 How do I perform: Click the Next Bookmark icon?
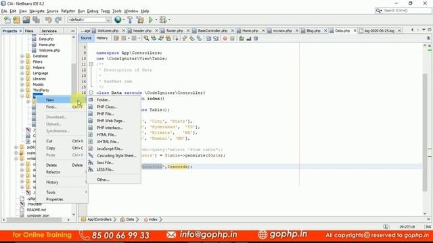192,38
